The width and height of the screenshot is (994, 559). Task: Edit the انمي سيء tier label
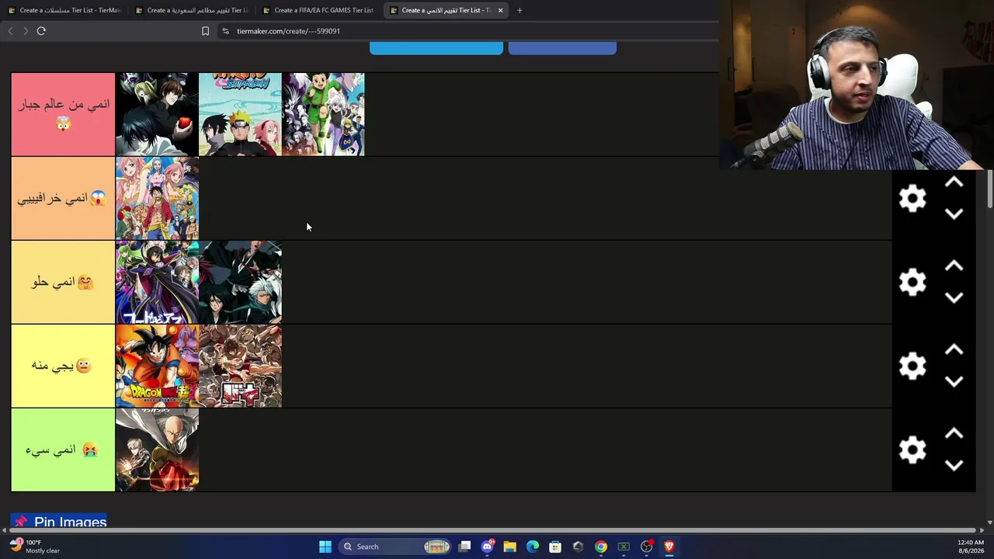click(63, 450)
